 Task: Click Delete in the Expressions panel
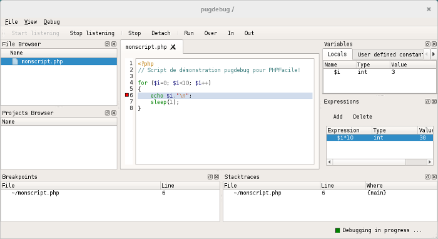362,116
